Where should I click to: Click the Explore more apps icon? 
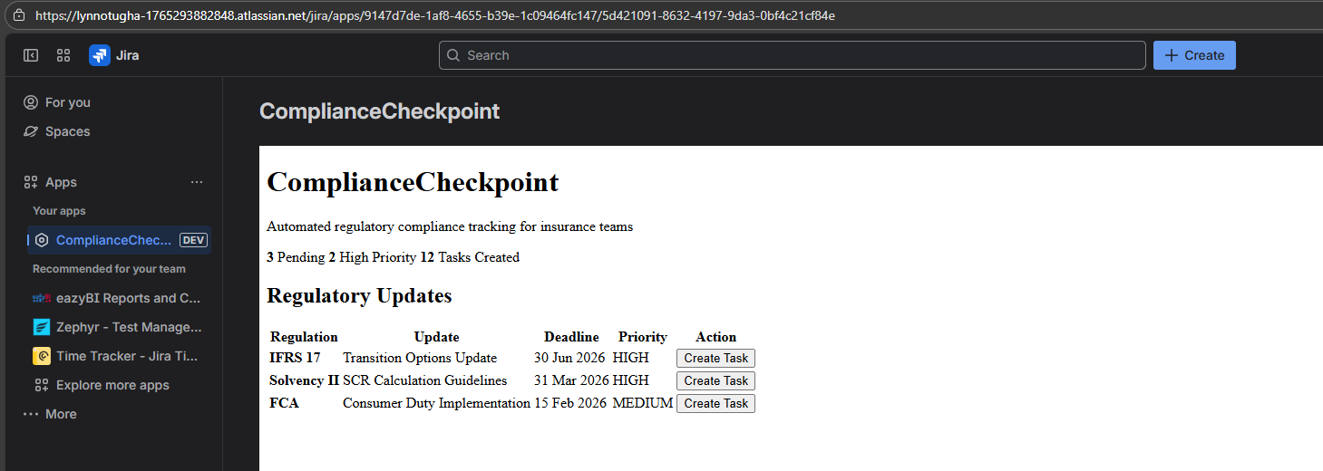42,385
